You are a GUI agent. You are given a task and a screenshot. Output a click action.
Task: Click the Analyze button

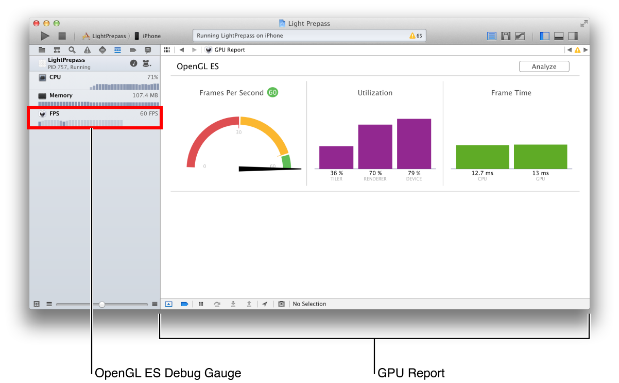point(544,66)
